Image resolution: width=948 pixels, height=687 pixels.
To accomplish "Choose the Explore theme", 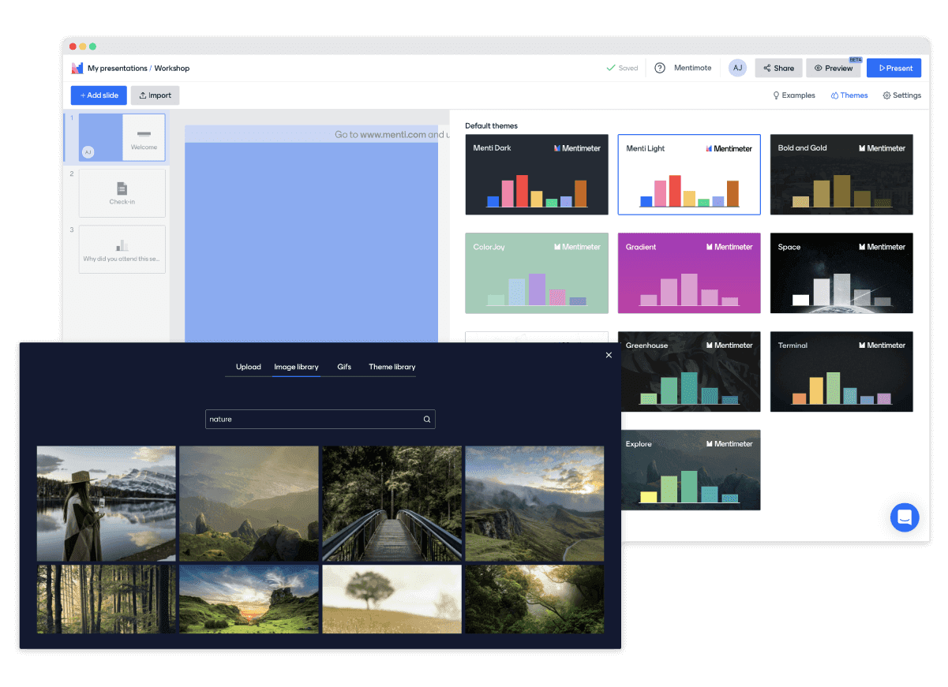I will 691,470.
